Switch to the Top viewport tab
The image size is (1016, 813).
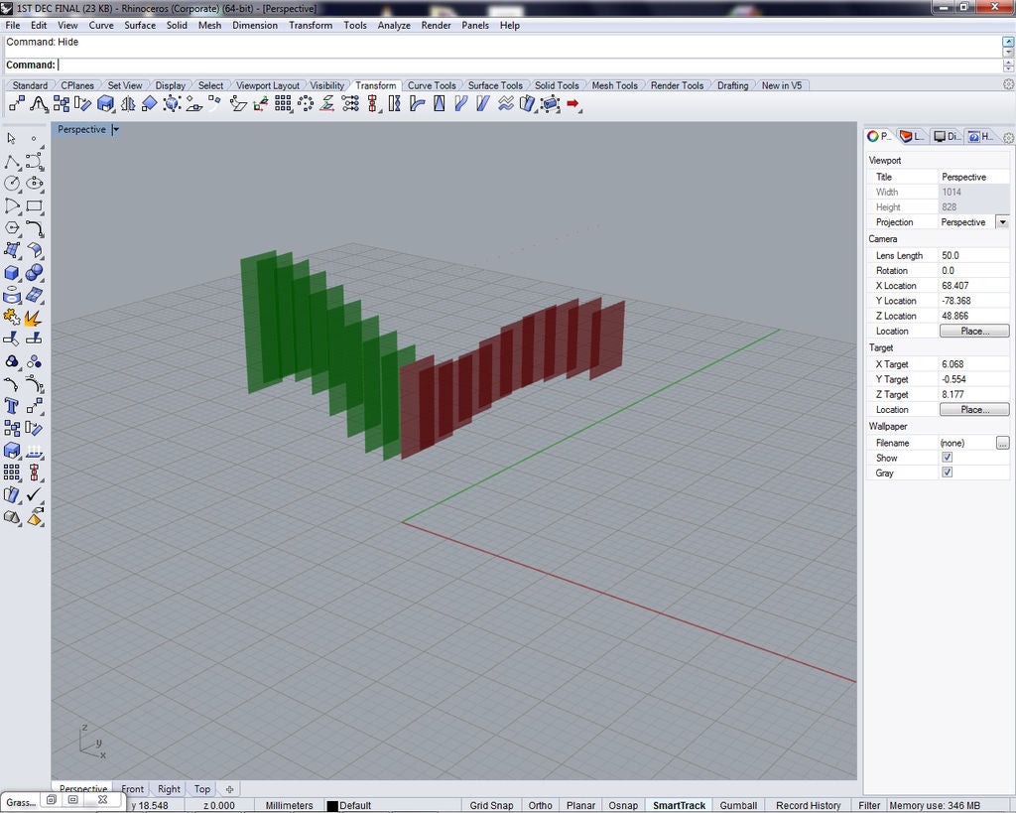202,789
